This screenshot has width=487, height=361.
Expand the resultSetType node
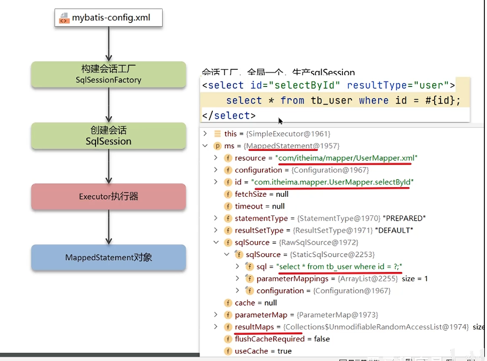[x=216, y=230]
